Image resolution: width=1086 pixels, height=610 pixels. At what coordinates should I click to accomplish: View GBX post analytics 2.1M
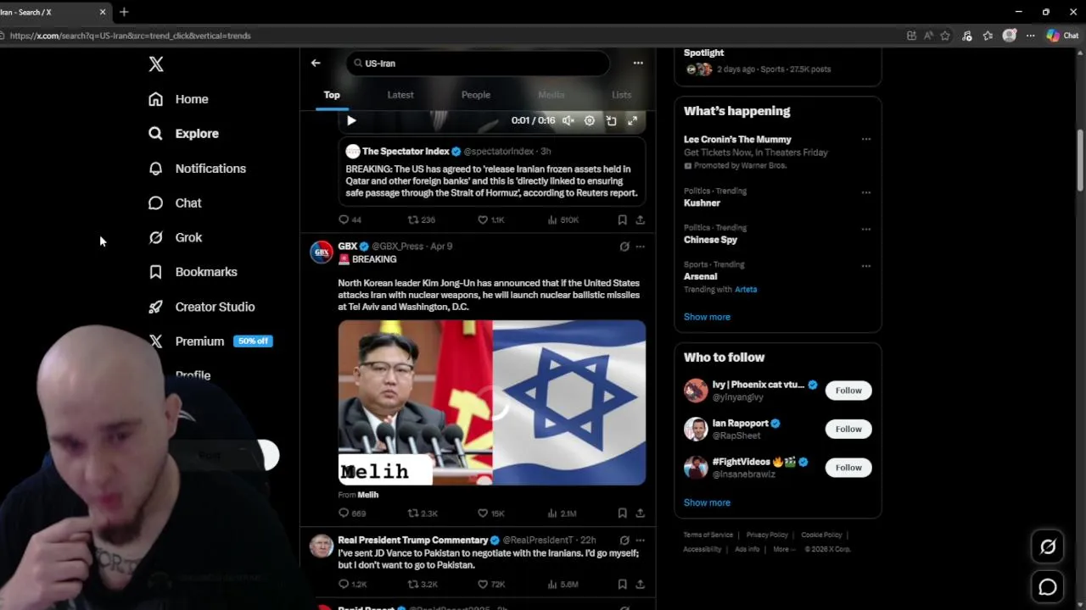click(563, 513)
